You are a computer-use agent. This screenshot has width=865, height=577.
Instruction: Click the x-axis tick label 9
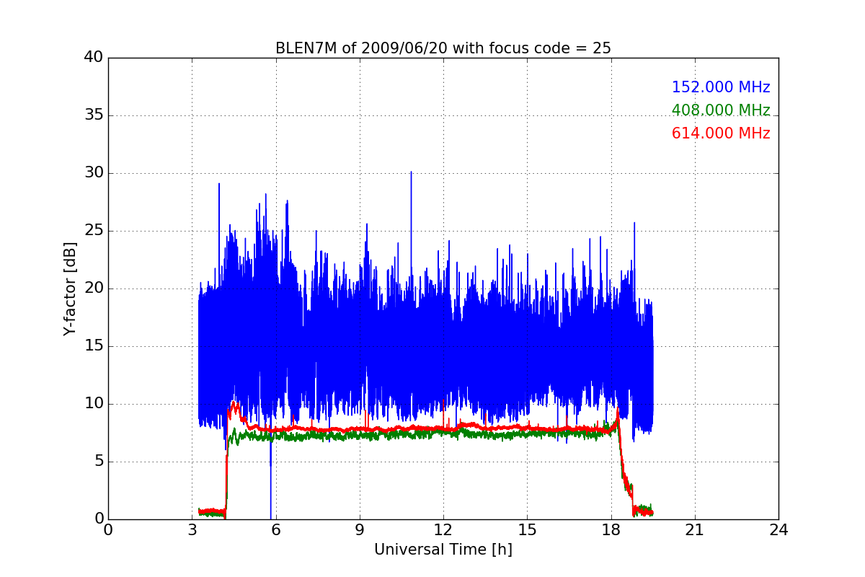click(360, 529)
